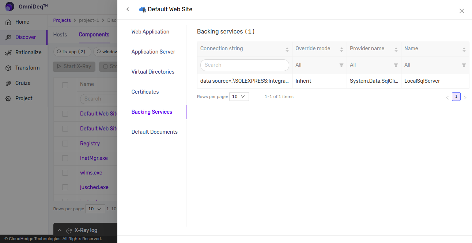Image resolution: width=472 pixels, height=243 pixels.
Task: Open the jusched.exe component link
Action: (x=94, y=187)
